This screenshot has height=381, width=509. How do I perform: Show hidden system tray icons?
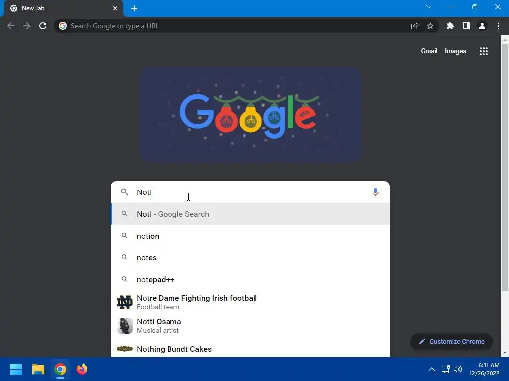432,369
